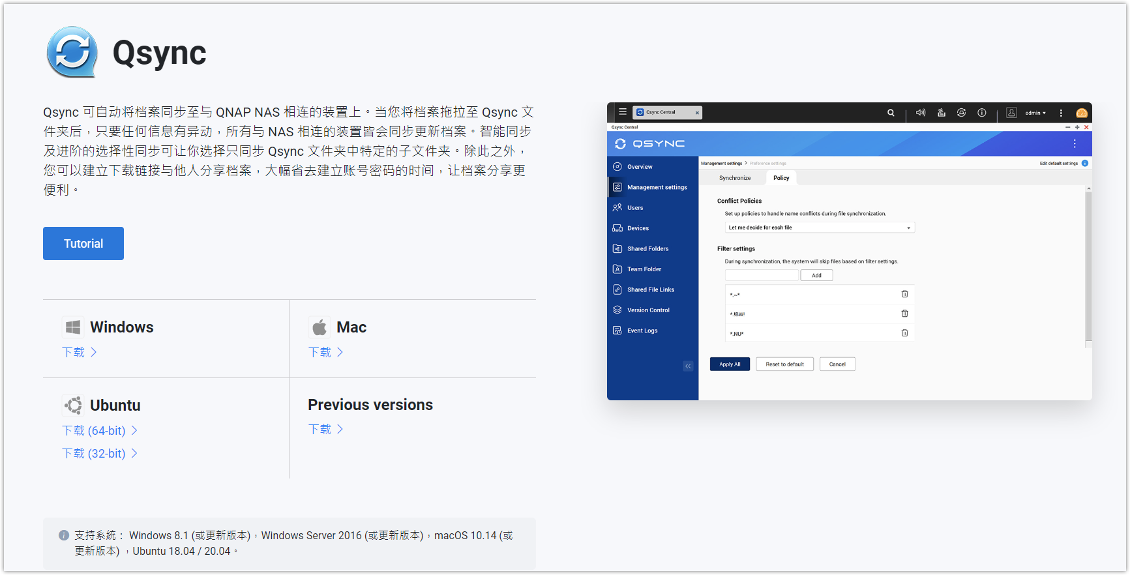Download Ubuntu 32-bit version
The height and width of the screenshot is (575, 1130).
[99, 453]
